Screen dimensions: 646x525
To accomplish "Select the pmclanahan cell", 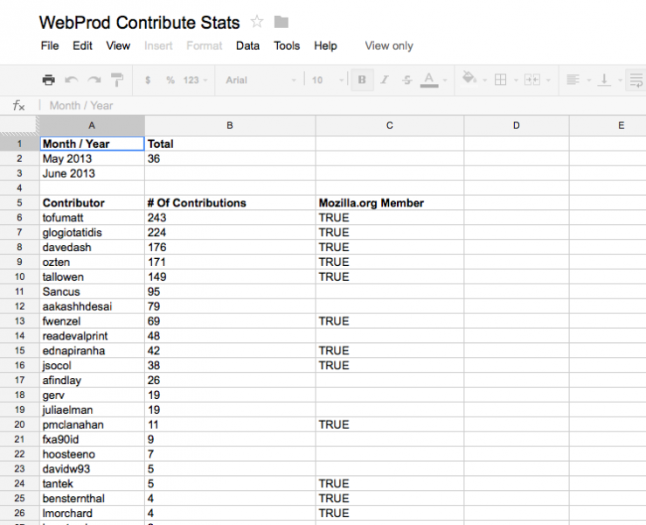I will [93, 424].
